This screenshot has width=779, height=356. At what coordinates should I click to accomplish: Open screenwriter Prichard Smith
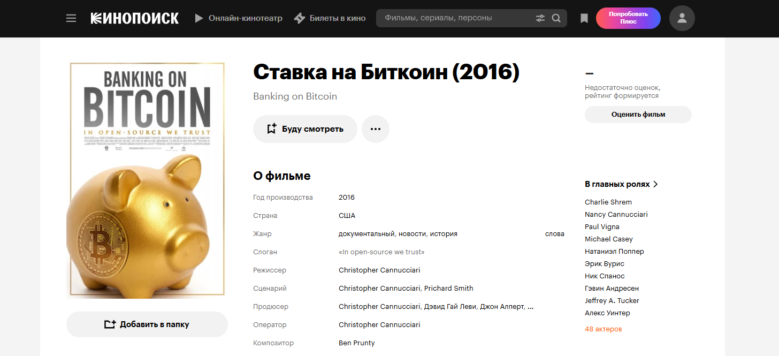coord(449,289)
